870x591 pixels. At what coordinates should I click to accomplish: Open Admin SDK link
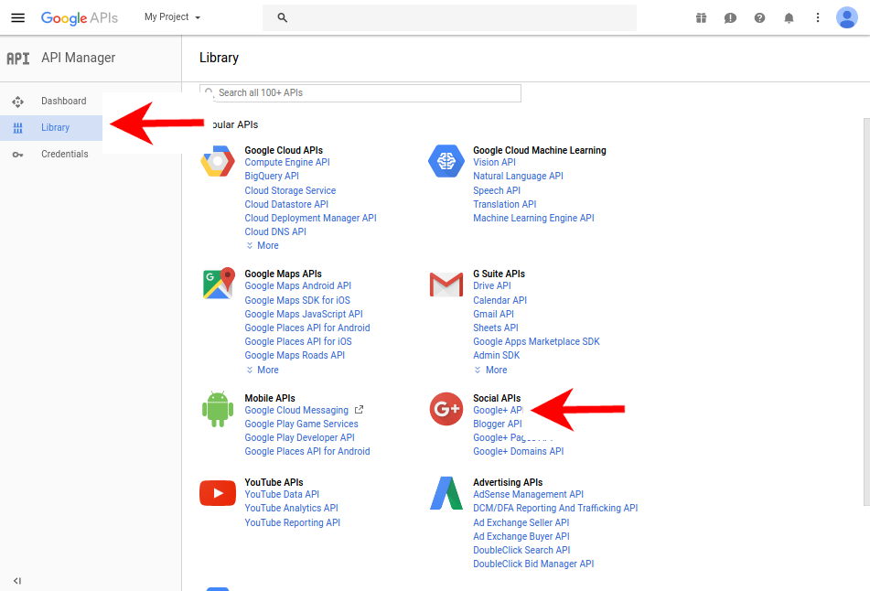pyautogui.click(x=497, y=355)
